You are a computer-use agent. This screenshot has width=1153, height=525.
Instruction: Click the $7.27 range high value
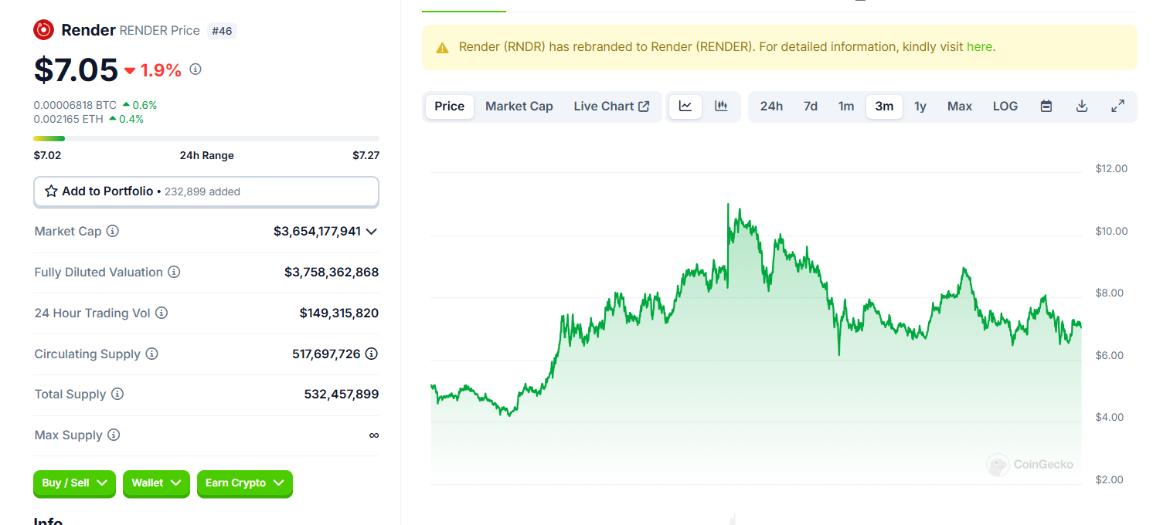click(x=366, y=155)
